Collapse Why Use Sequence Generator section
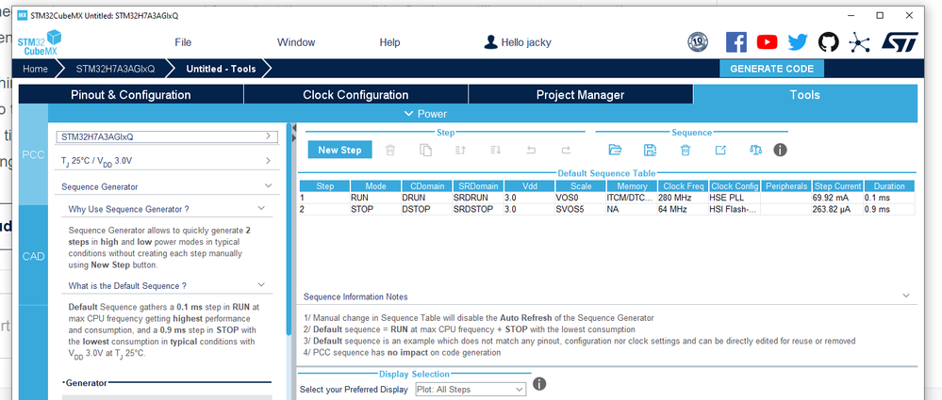Screen dimensions: 942x400 261,209
